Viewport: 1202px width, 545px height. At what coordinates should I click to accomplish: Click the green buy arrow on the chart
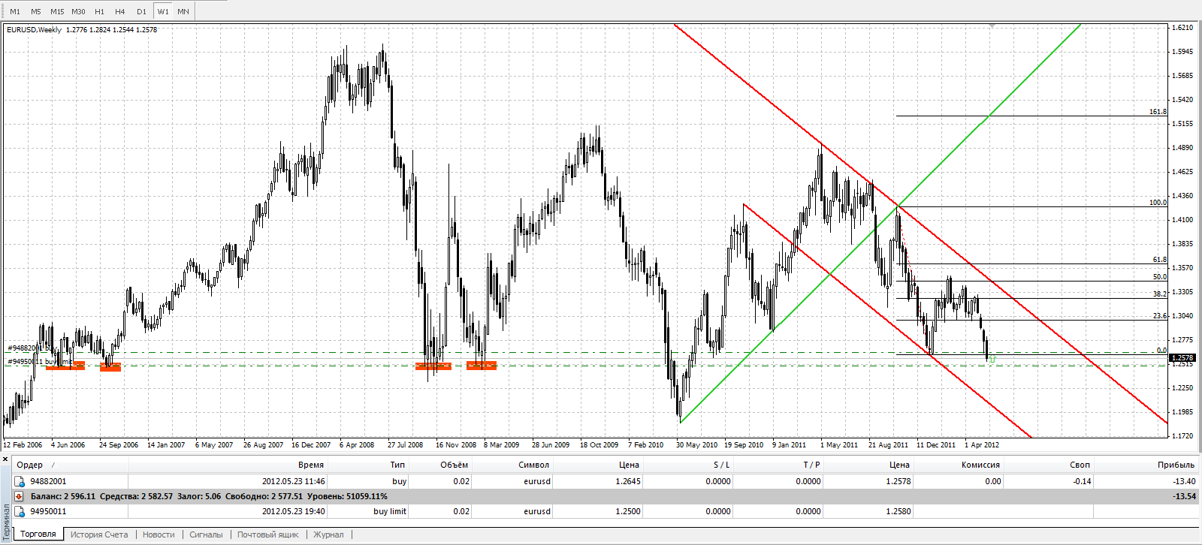click(x=992, y=360)
